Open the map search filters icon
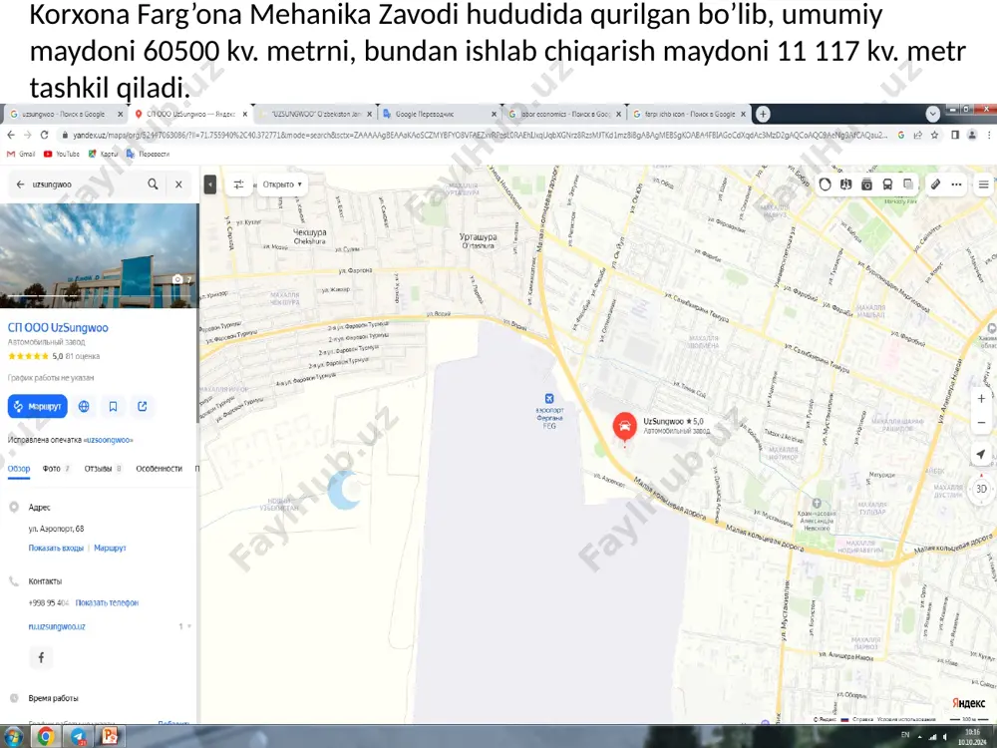Screen dimensions: 997x748 tap(238, 185)
